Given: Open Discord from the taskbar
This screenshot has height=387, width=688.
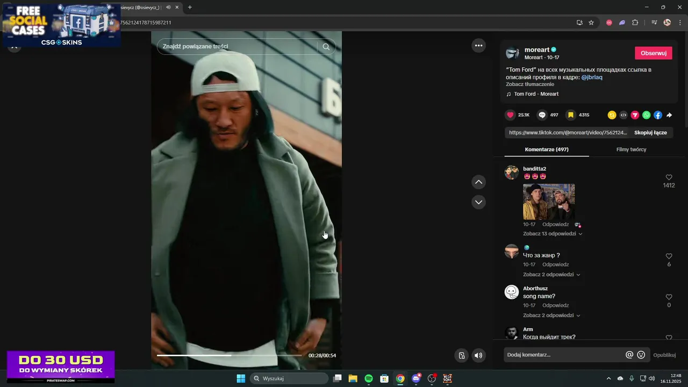Looking at the screenshot, I should pyautogui.click(x=415, y=378).
